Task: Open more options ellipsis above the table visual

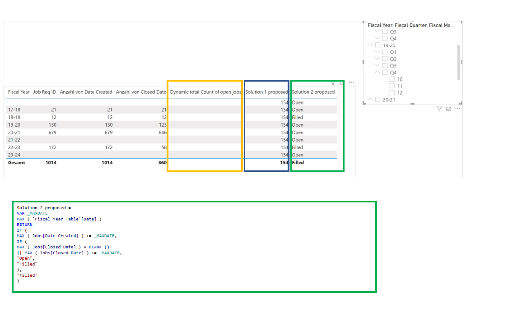Action: tap(351, 82)
